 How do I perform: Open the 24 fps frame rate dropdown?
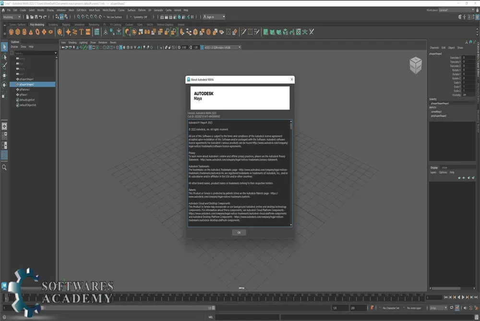pyautogui.click(x=438, y=308)
